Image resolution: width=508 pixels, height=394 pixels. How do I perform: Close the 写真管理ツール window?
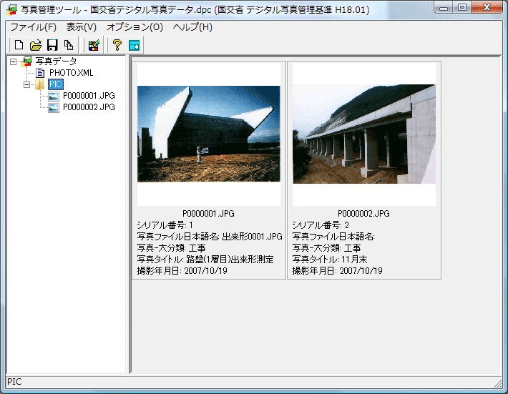tap(487, 8)
